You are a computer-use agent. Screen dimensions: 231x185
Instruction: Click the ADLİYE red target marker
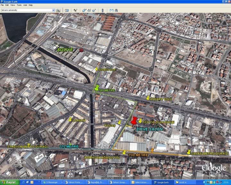pyautogui.click(x=81, y=50)
